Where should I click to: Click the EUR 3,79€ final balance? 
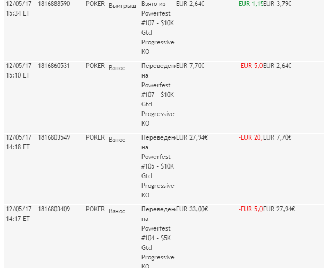(279, 3)
